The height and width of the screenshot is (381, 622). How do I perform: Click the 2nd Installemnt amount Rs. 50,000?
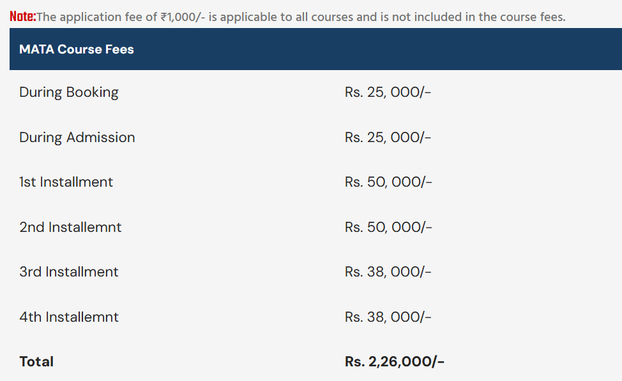coord(388,227)
